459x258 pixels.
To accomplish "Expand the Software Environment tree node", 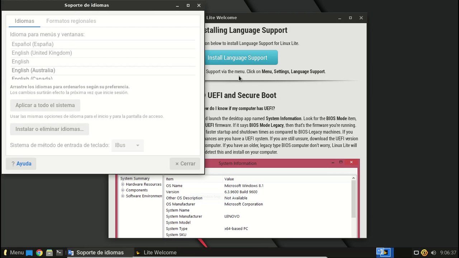I will coord(123,196).
